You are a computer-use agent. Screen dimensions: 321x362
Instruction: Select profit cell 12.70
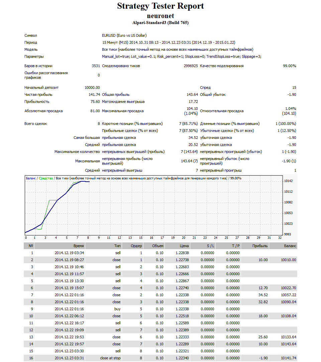(263, 288)
